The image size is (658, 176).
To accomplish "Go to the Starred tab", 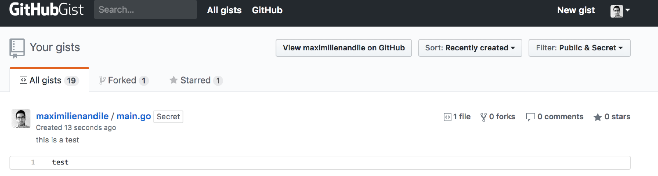I will click(196, 80).
